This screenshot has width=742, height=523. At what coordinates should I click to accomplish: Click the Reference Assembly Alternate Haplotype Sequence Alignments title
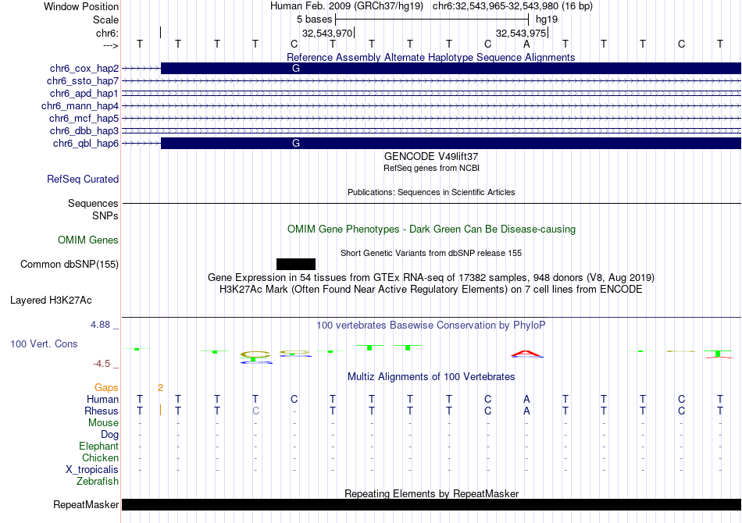click(x=430, y=57)
